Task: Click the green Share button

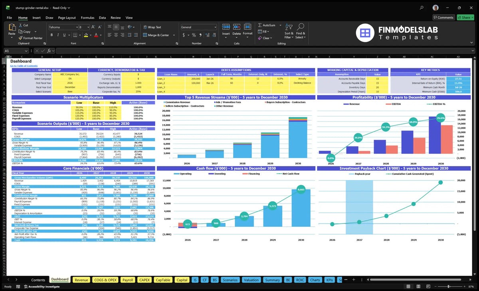Action: click(465, 18)
